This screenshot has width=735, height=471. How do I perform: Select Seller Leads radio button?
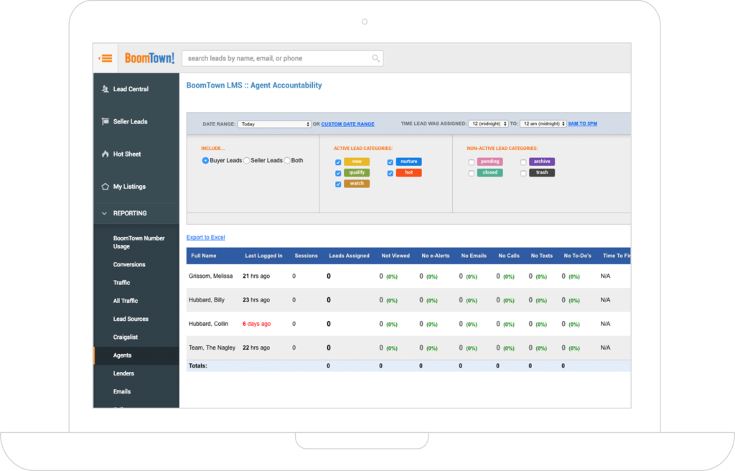[247, 160]
